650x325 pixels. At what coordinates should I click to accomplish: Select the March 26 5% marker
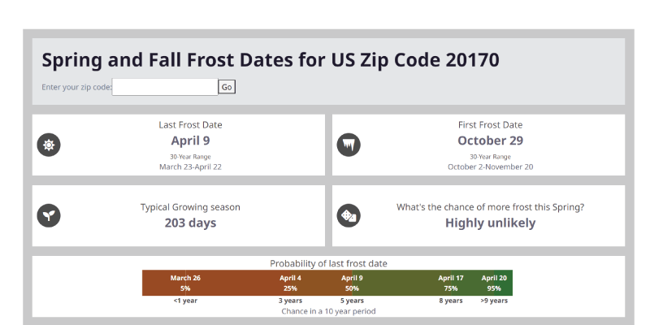click(x=185, y=283)
